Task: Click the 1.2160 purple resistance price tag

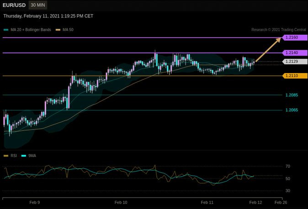Action: [x=295, y=37]
